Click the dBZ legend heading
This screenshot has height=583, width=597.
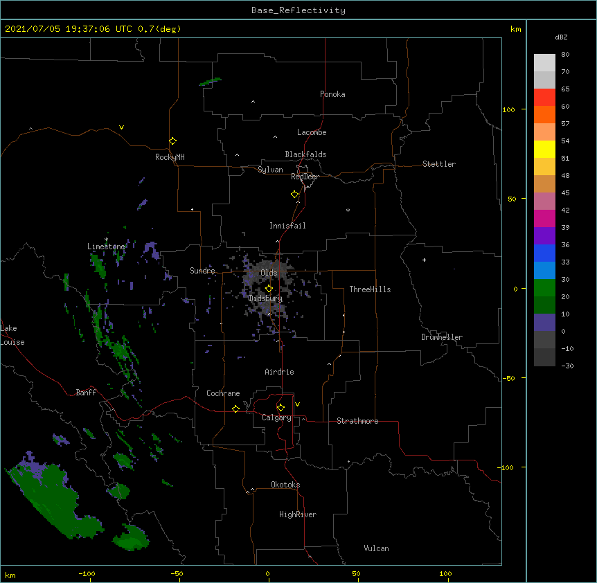[561, 37]
